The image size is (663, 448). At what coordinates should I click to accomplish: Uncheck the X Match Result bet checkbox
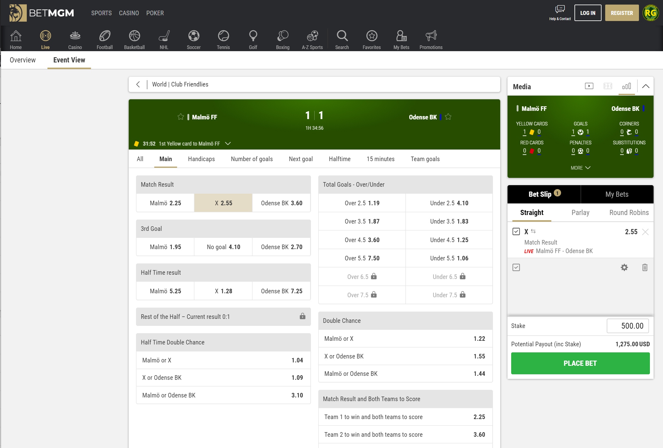point(516,231)
